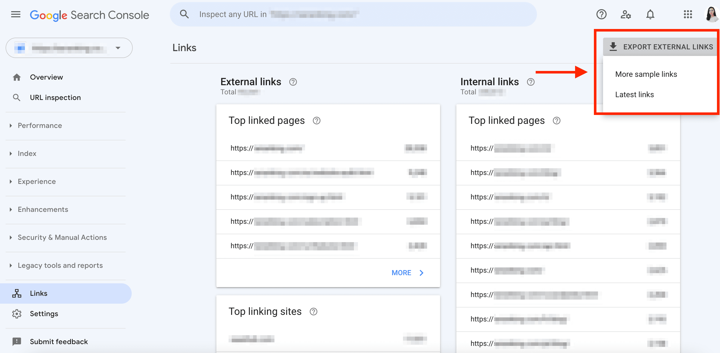Click the Google Search Console logo

[89, 15]
